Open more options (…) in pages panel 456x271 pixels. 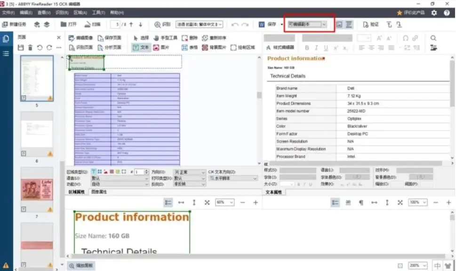(59, 47)
